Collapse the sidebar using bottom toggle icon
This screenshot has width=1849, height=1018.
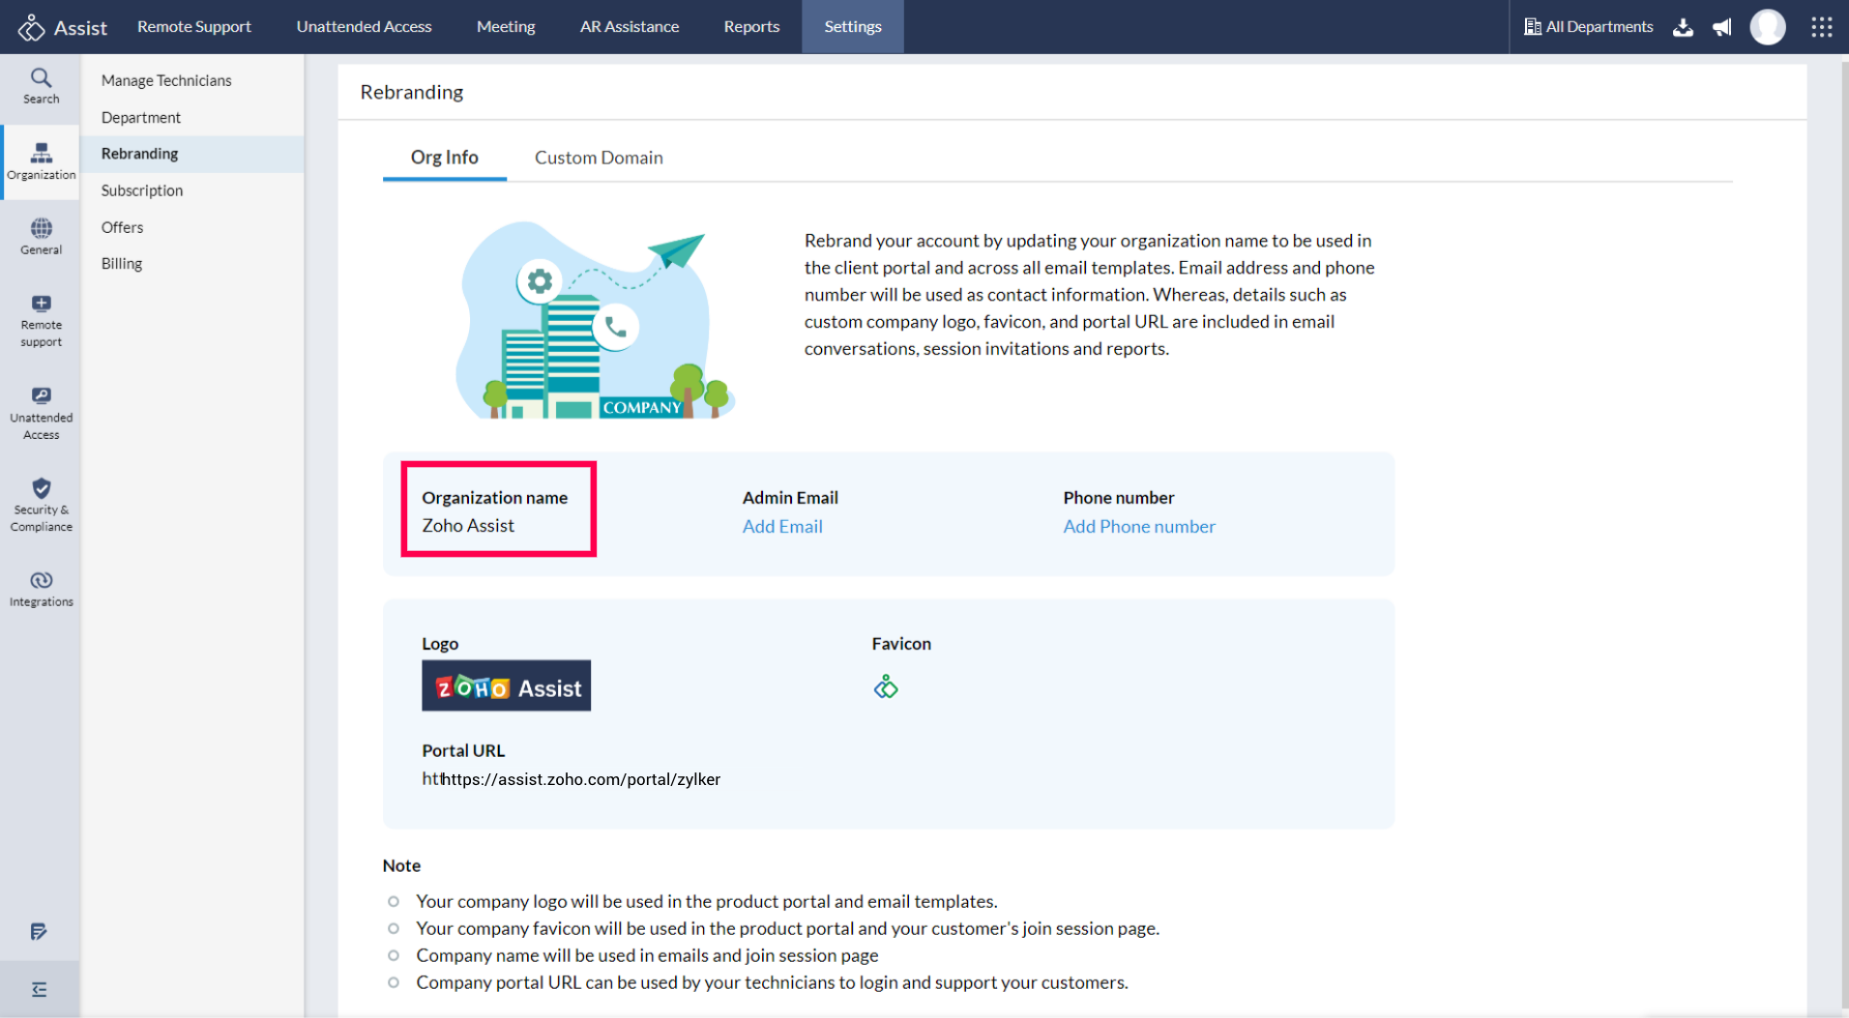pos(39,989)
